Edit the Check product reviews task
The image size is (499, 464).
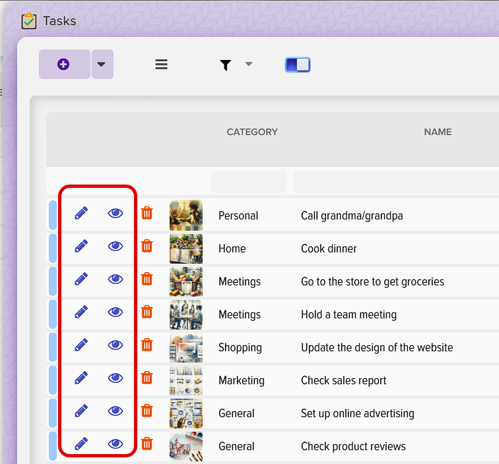pos(81,444)
